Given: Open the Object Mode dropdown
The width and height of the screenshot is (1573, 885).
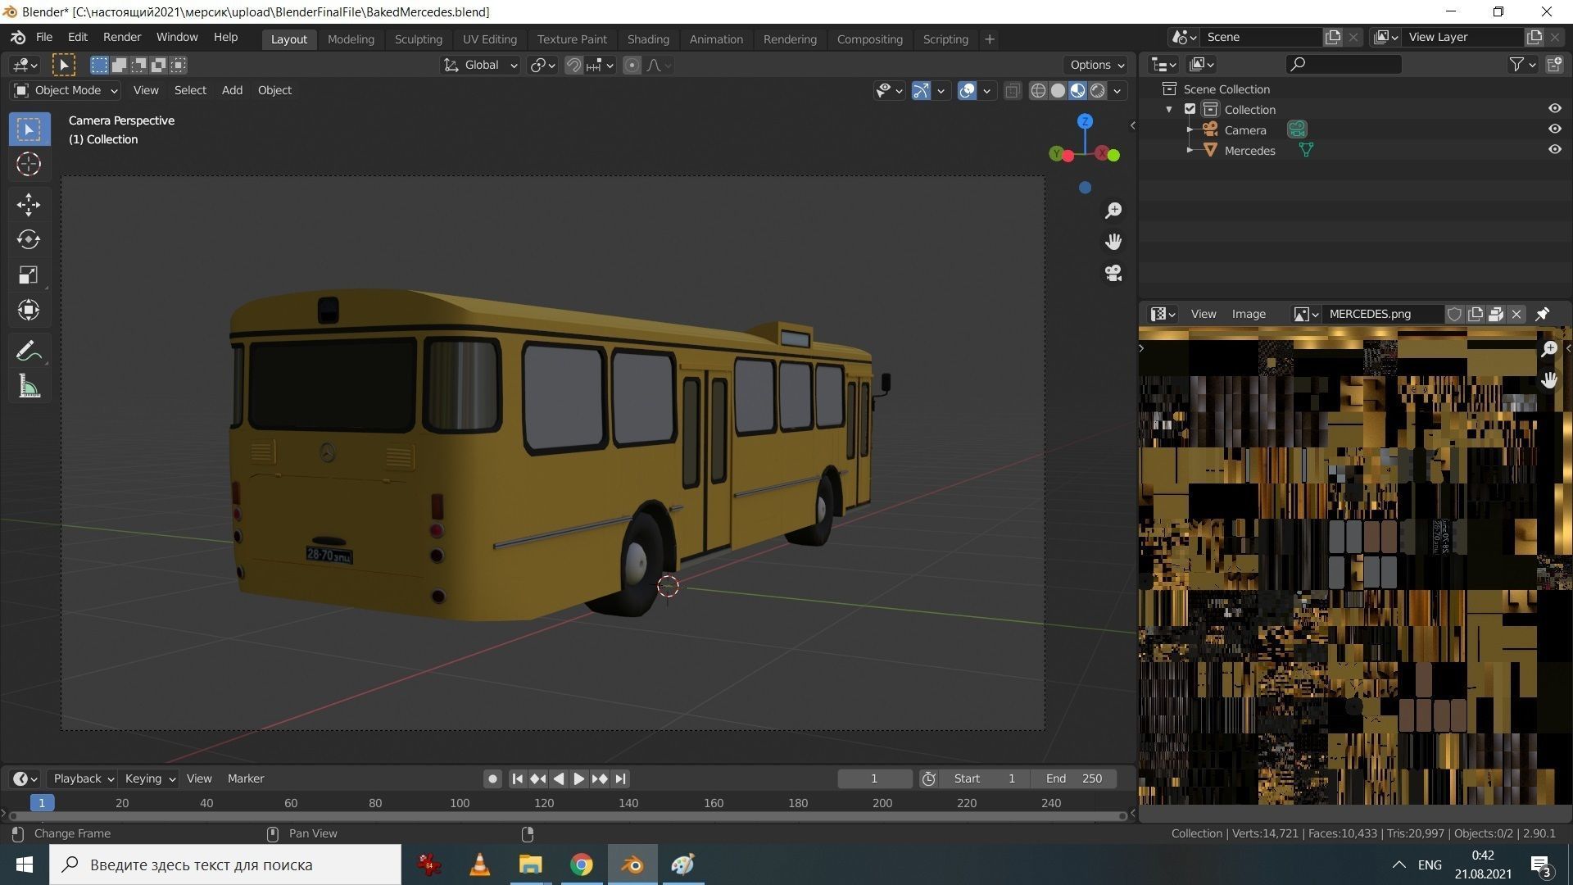Looking at the screenshot, I should (67, 90).
